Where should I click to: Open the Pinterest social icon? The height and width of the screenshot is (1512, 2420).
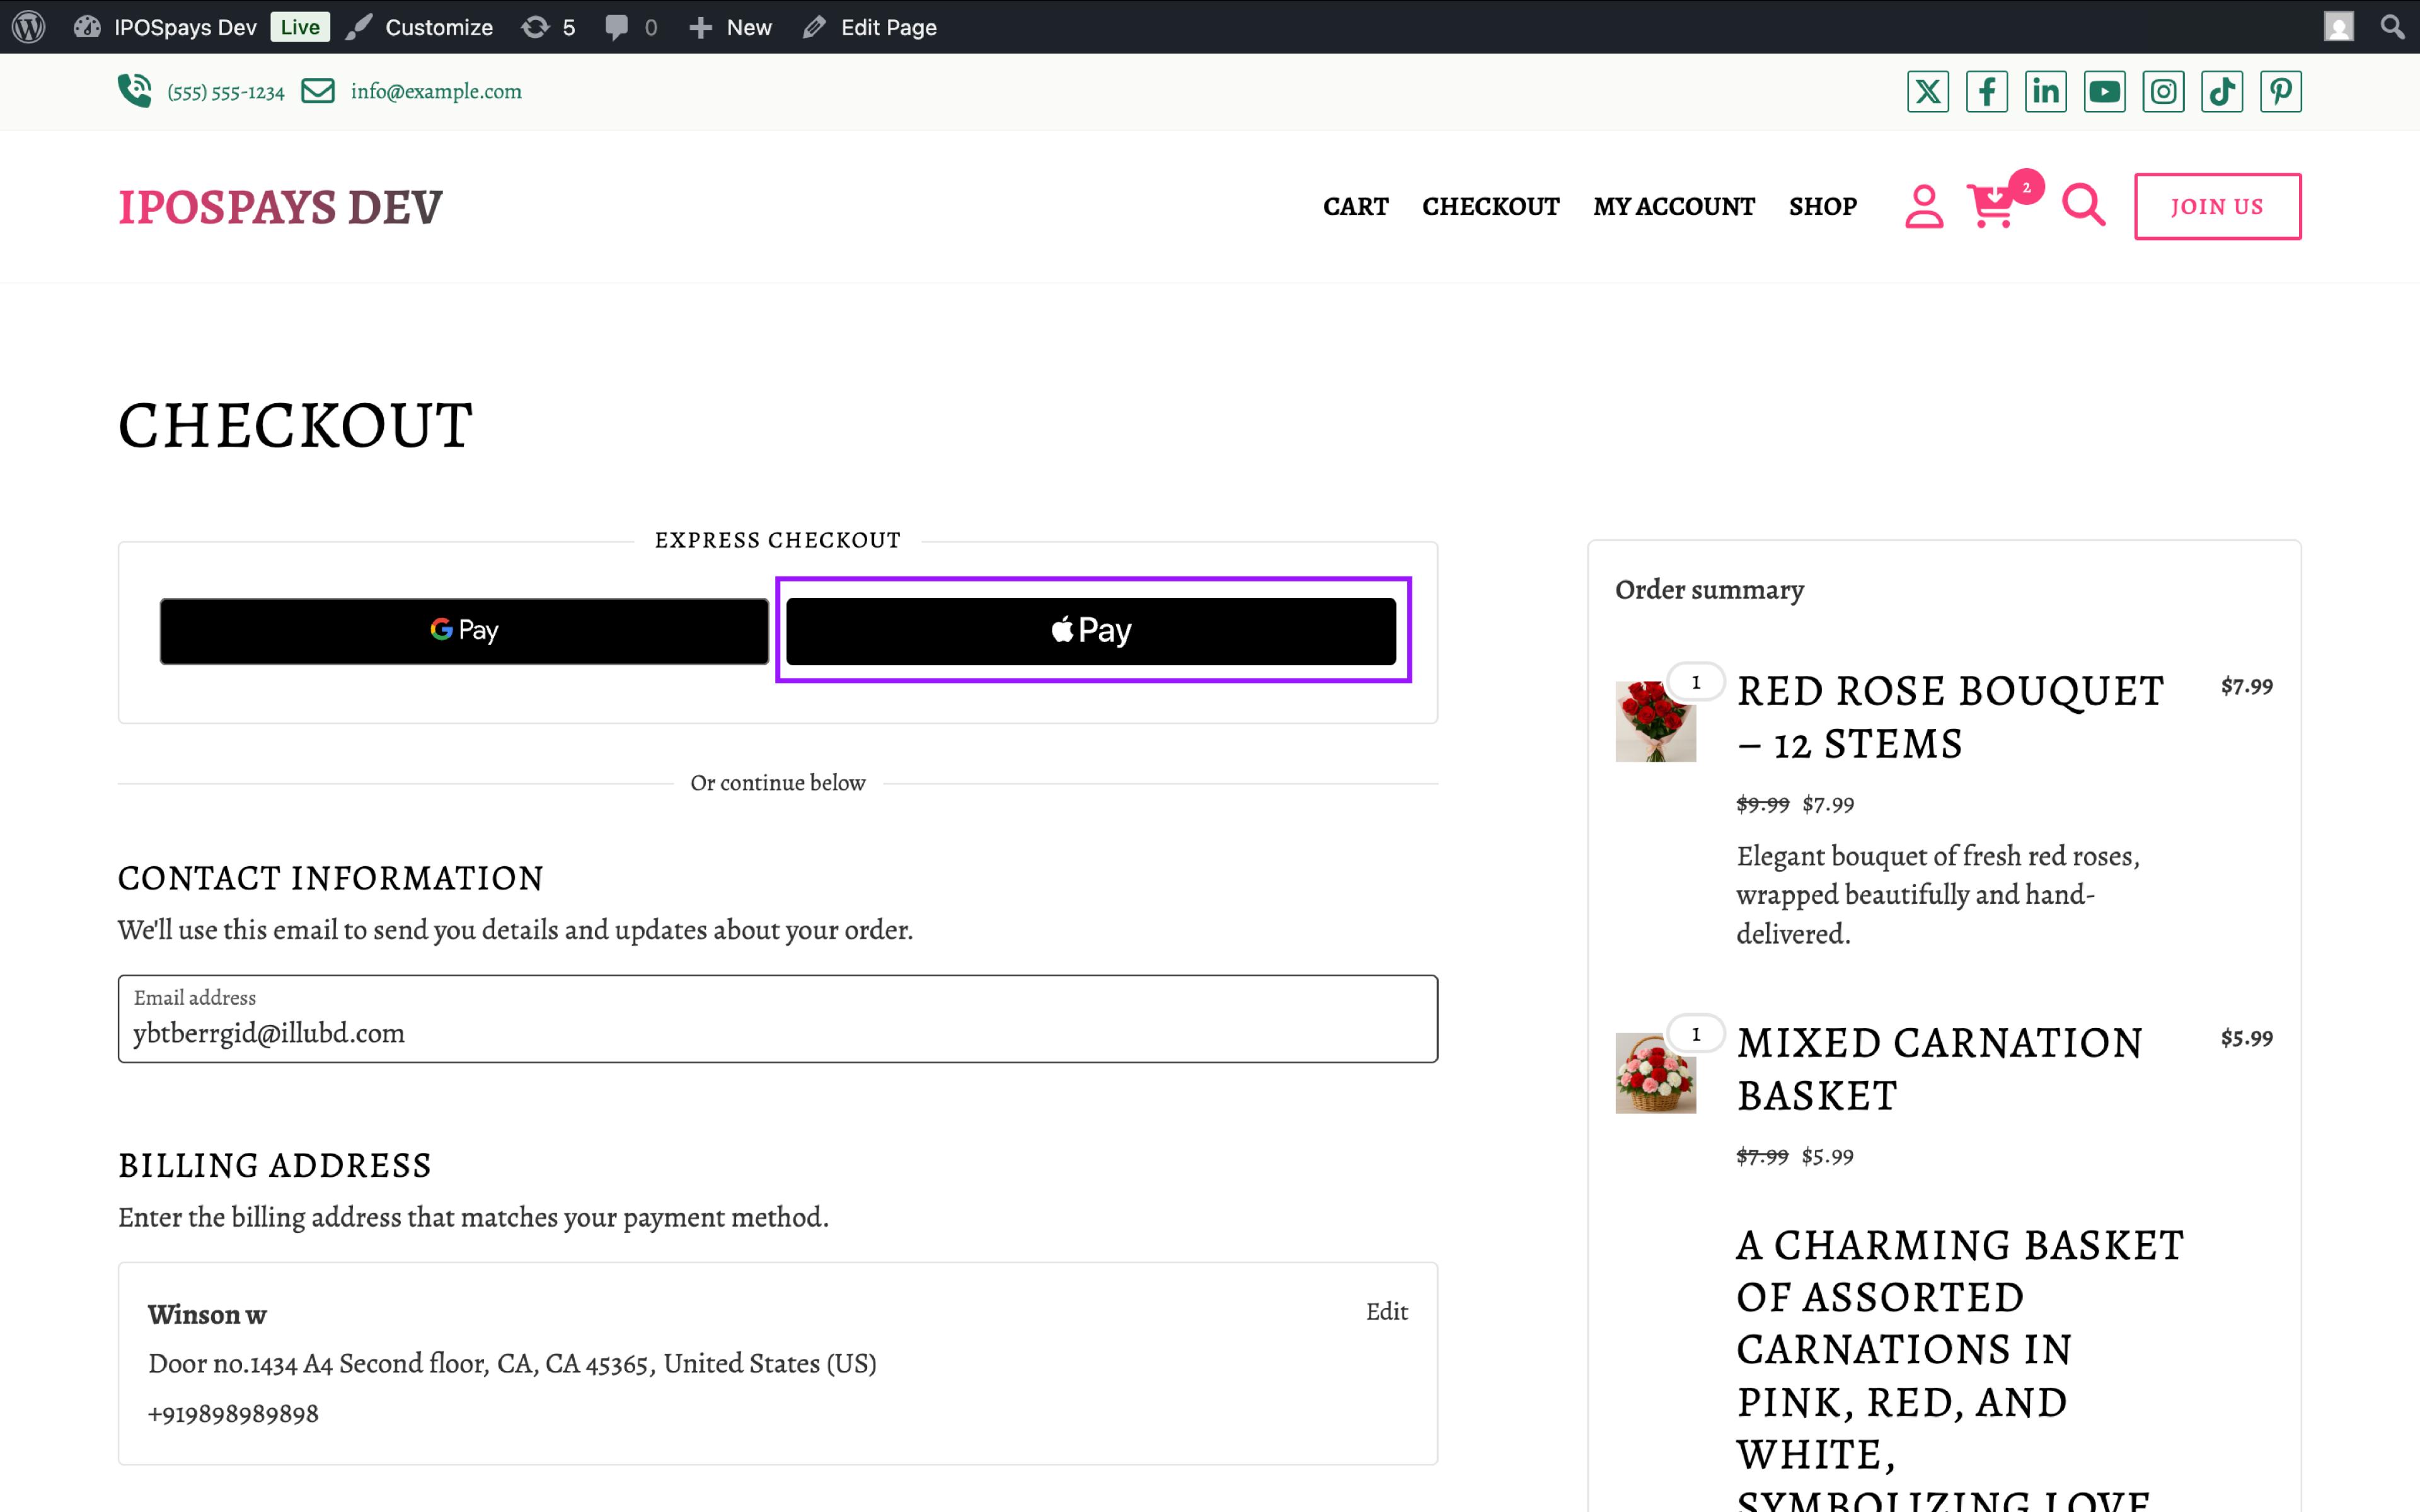point(2280,91)
